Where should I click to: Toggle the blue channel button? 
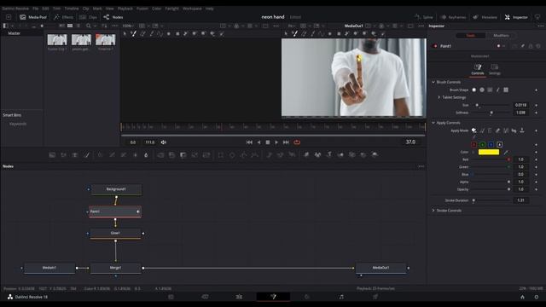point(491,144)
